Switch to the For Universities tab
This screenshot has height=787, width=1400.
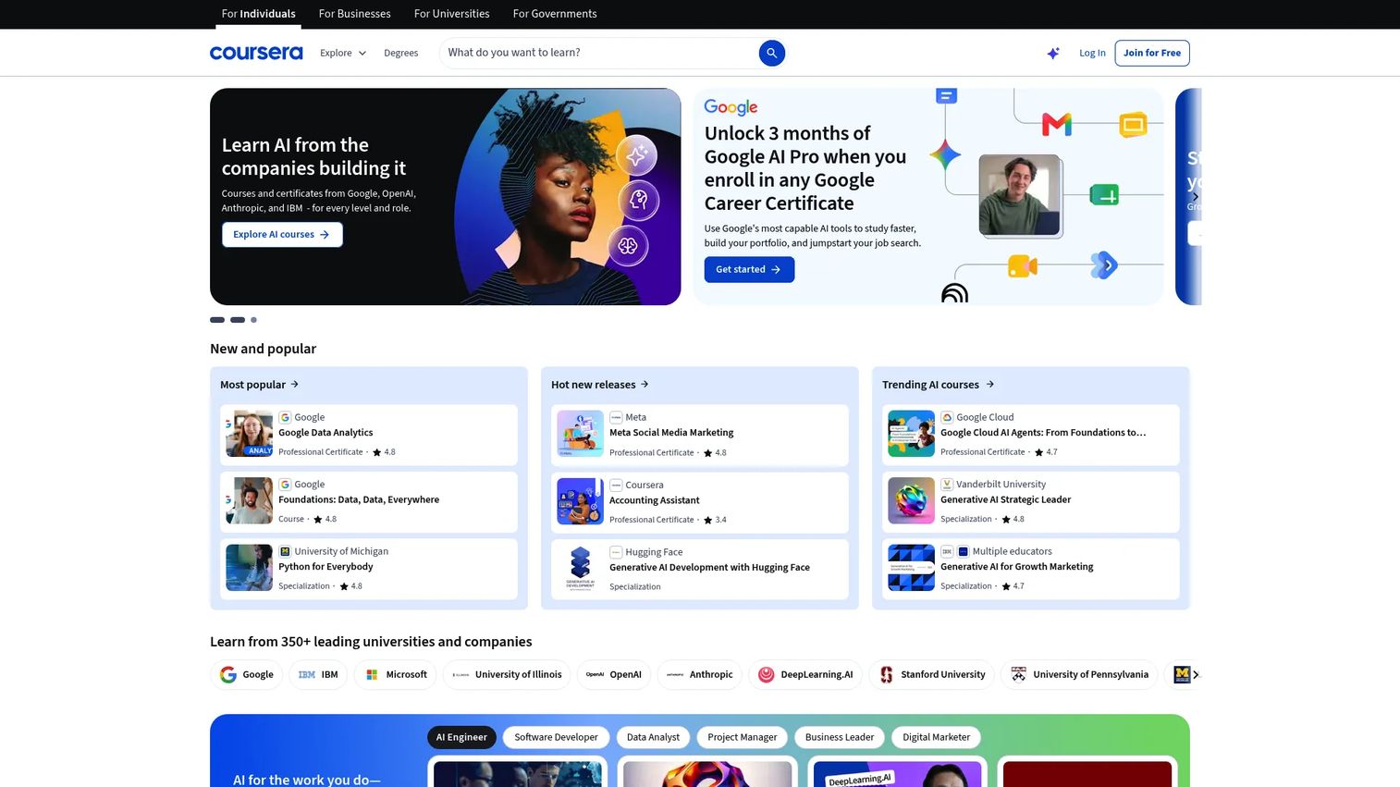pyautogui.click(x=452, y=14)
